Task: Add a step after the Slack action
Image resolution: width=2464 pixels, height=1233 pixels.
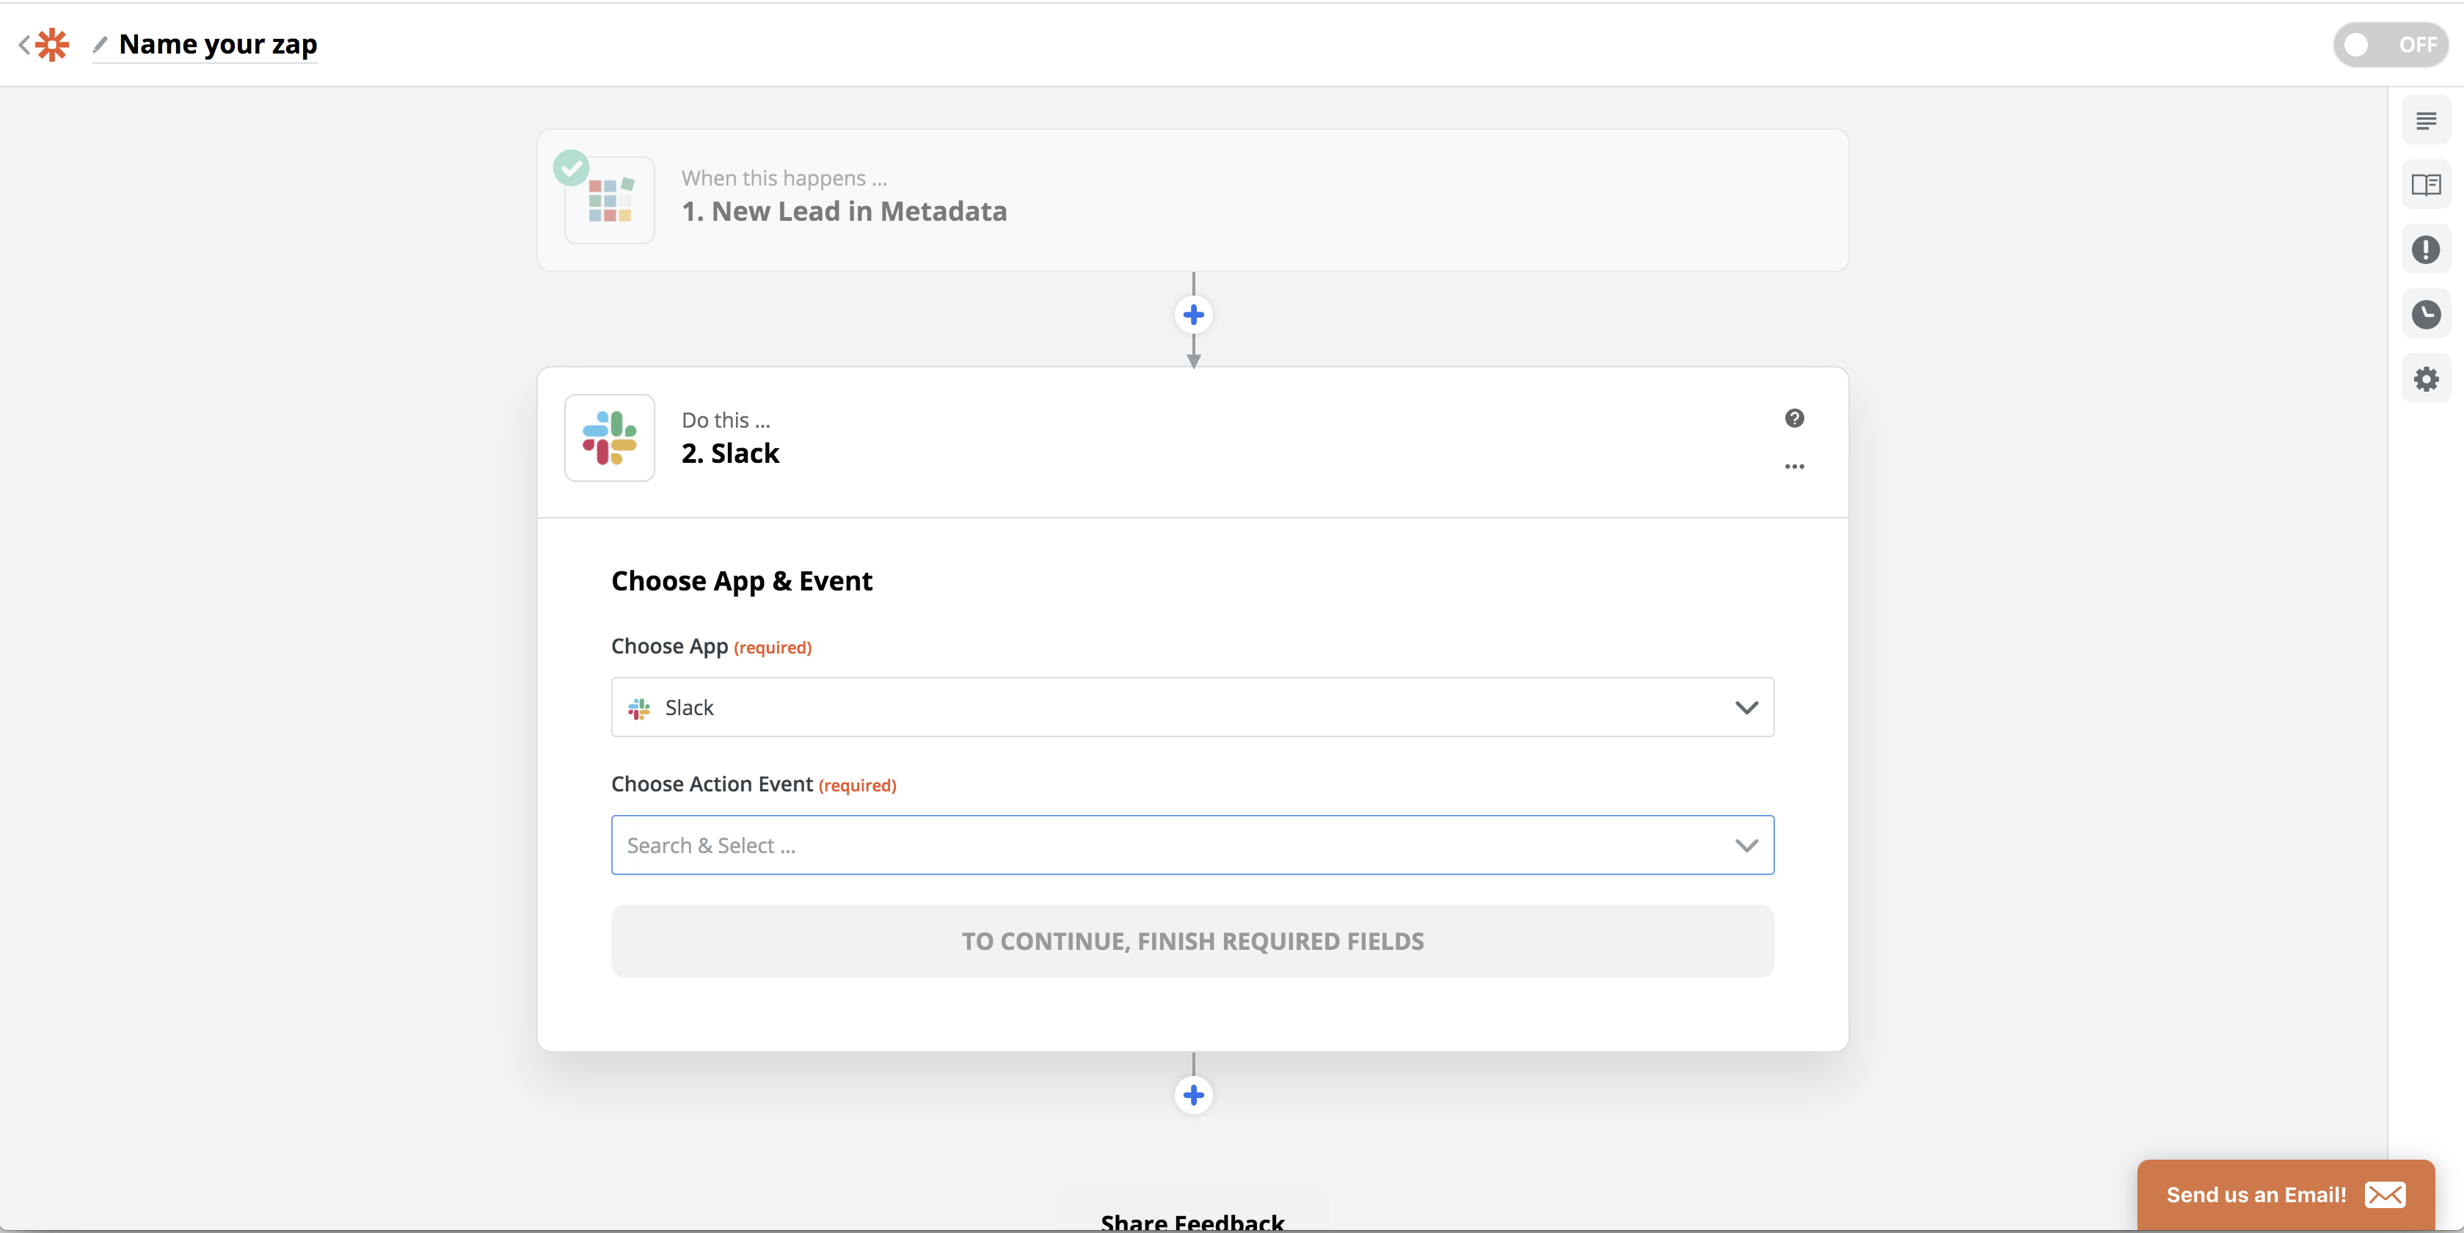Action: click(1193, 1094)
